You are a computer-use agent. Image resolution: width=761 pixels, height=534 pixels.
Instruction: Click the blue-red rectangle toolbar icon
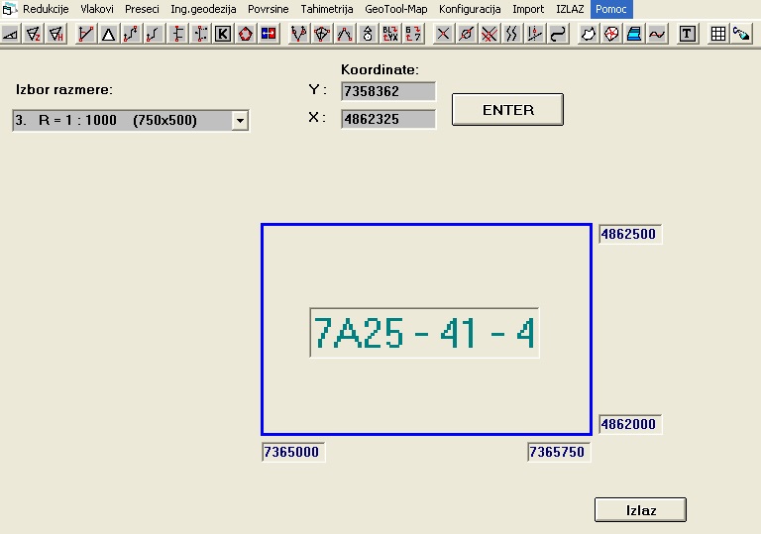tap(269, 34)
